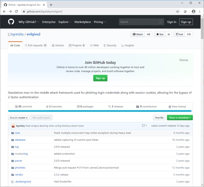
Task: Watch the repository
Action: tap(138, 34)
